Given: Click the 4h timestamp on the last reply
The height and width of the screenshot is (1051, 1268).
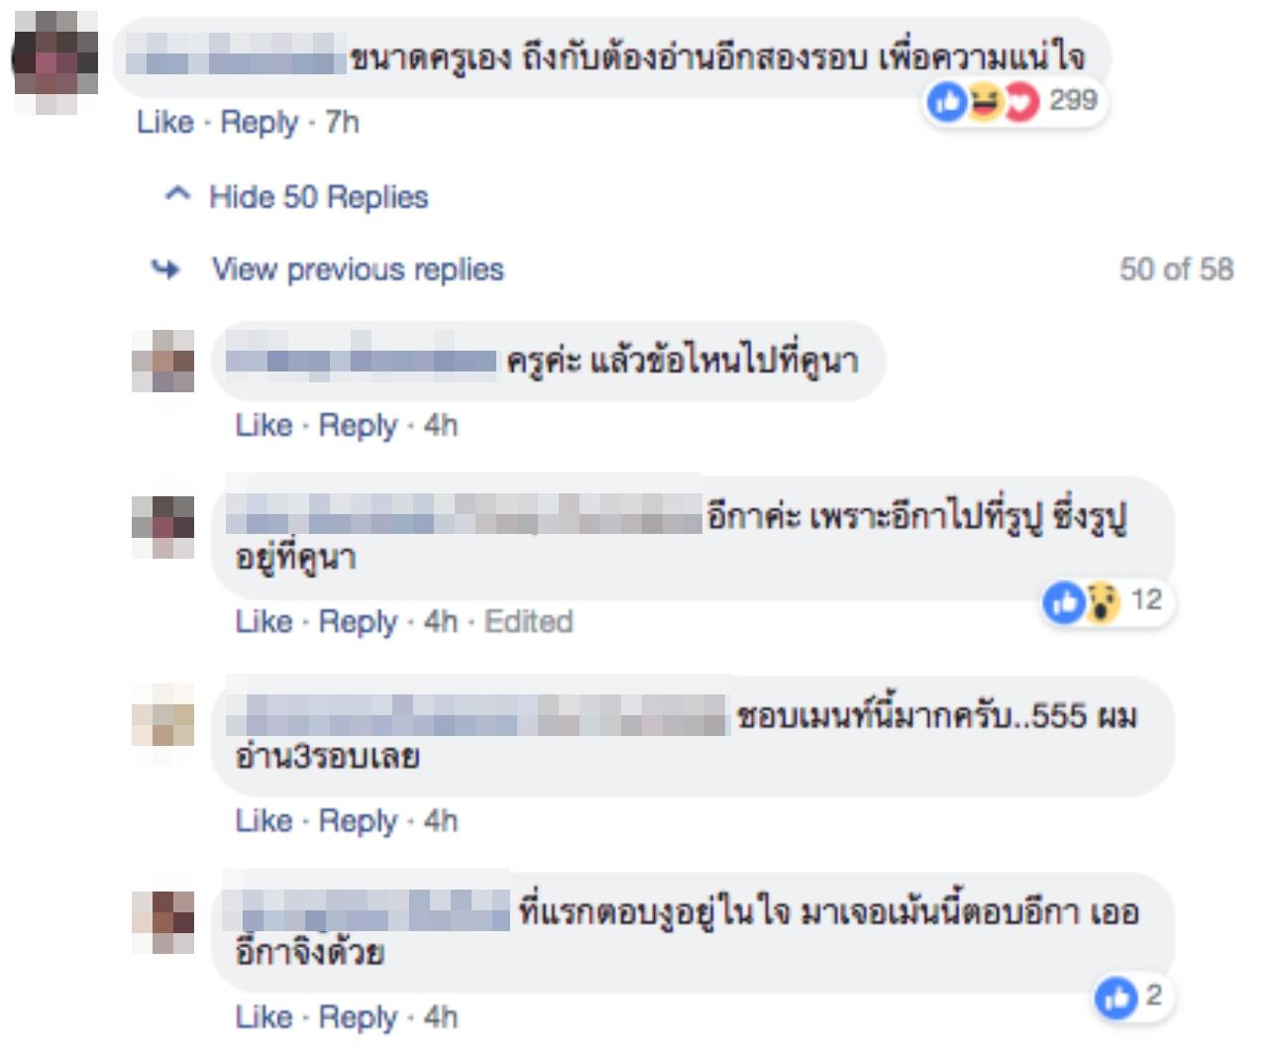Looking at the screenshot, I should [441, 1017].
